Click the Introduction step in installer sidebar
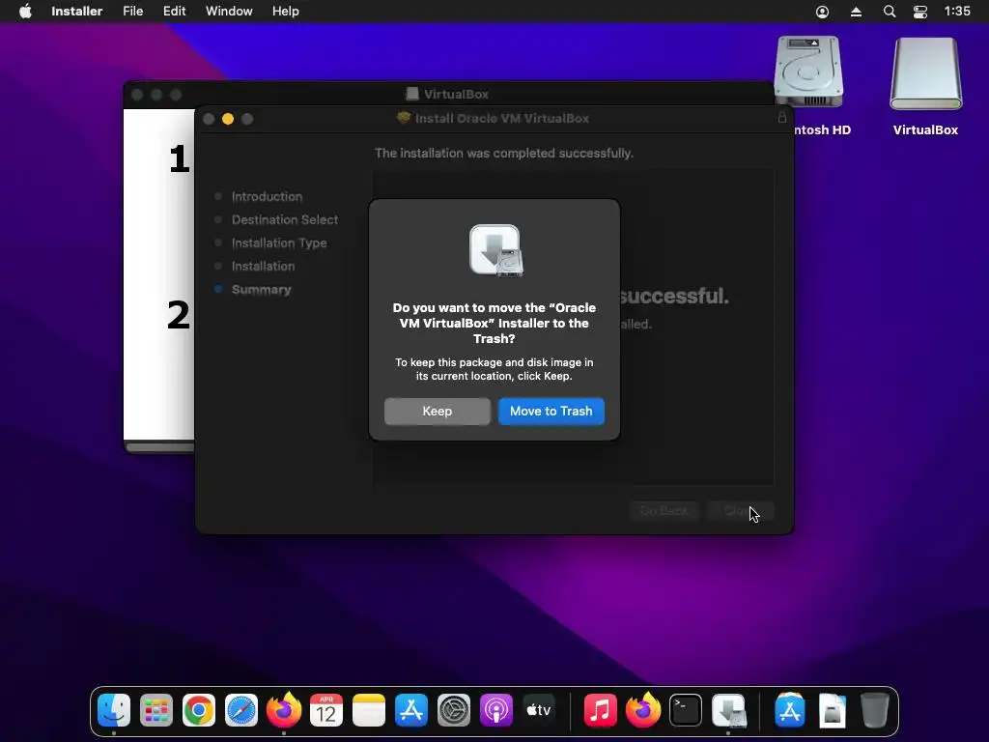 tap(267, 197)
